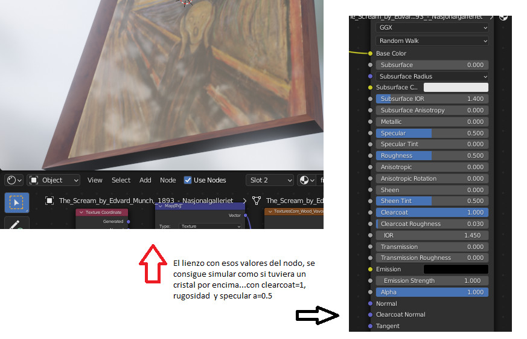Click the Emission Strength field

(x=432, y=281)
